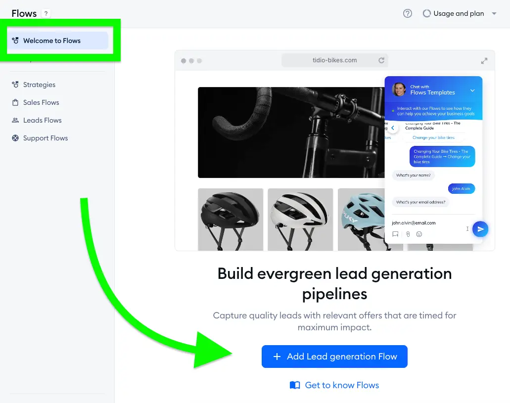Click the question mark beside Flows title

[46, 14]
